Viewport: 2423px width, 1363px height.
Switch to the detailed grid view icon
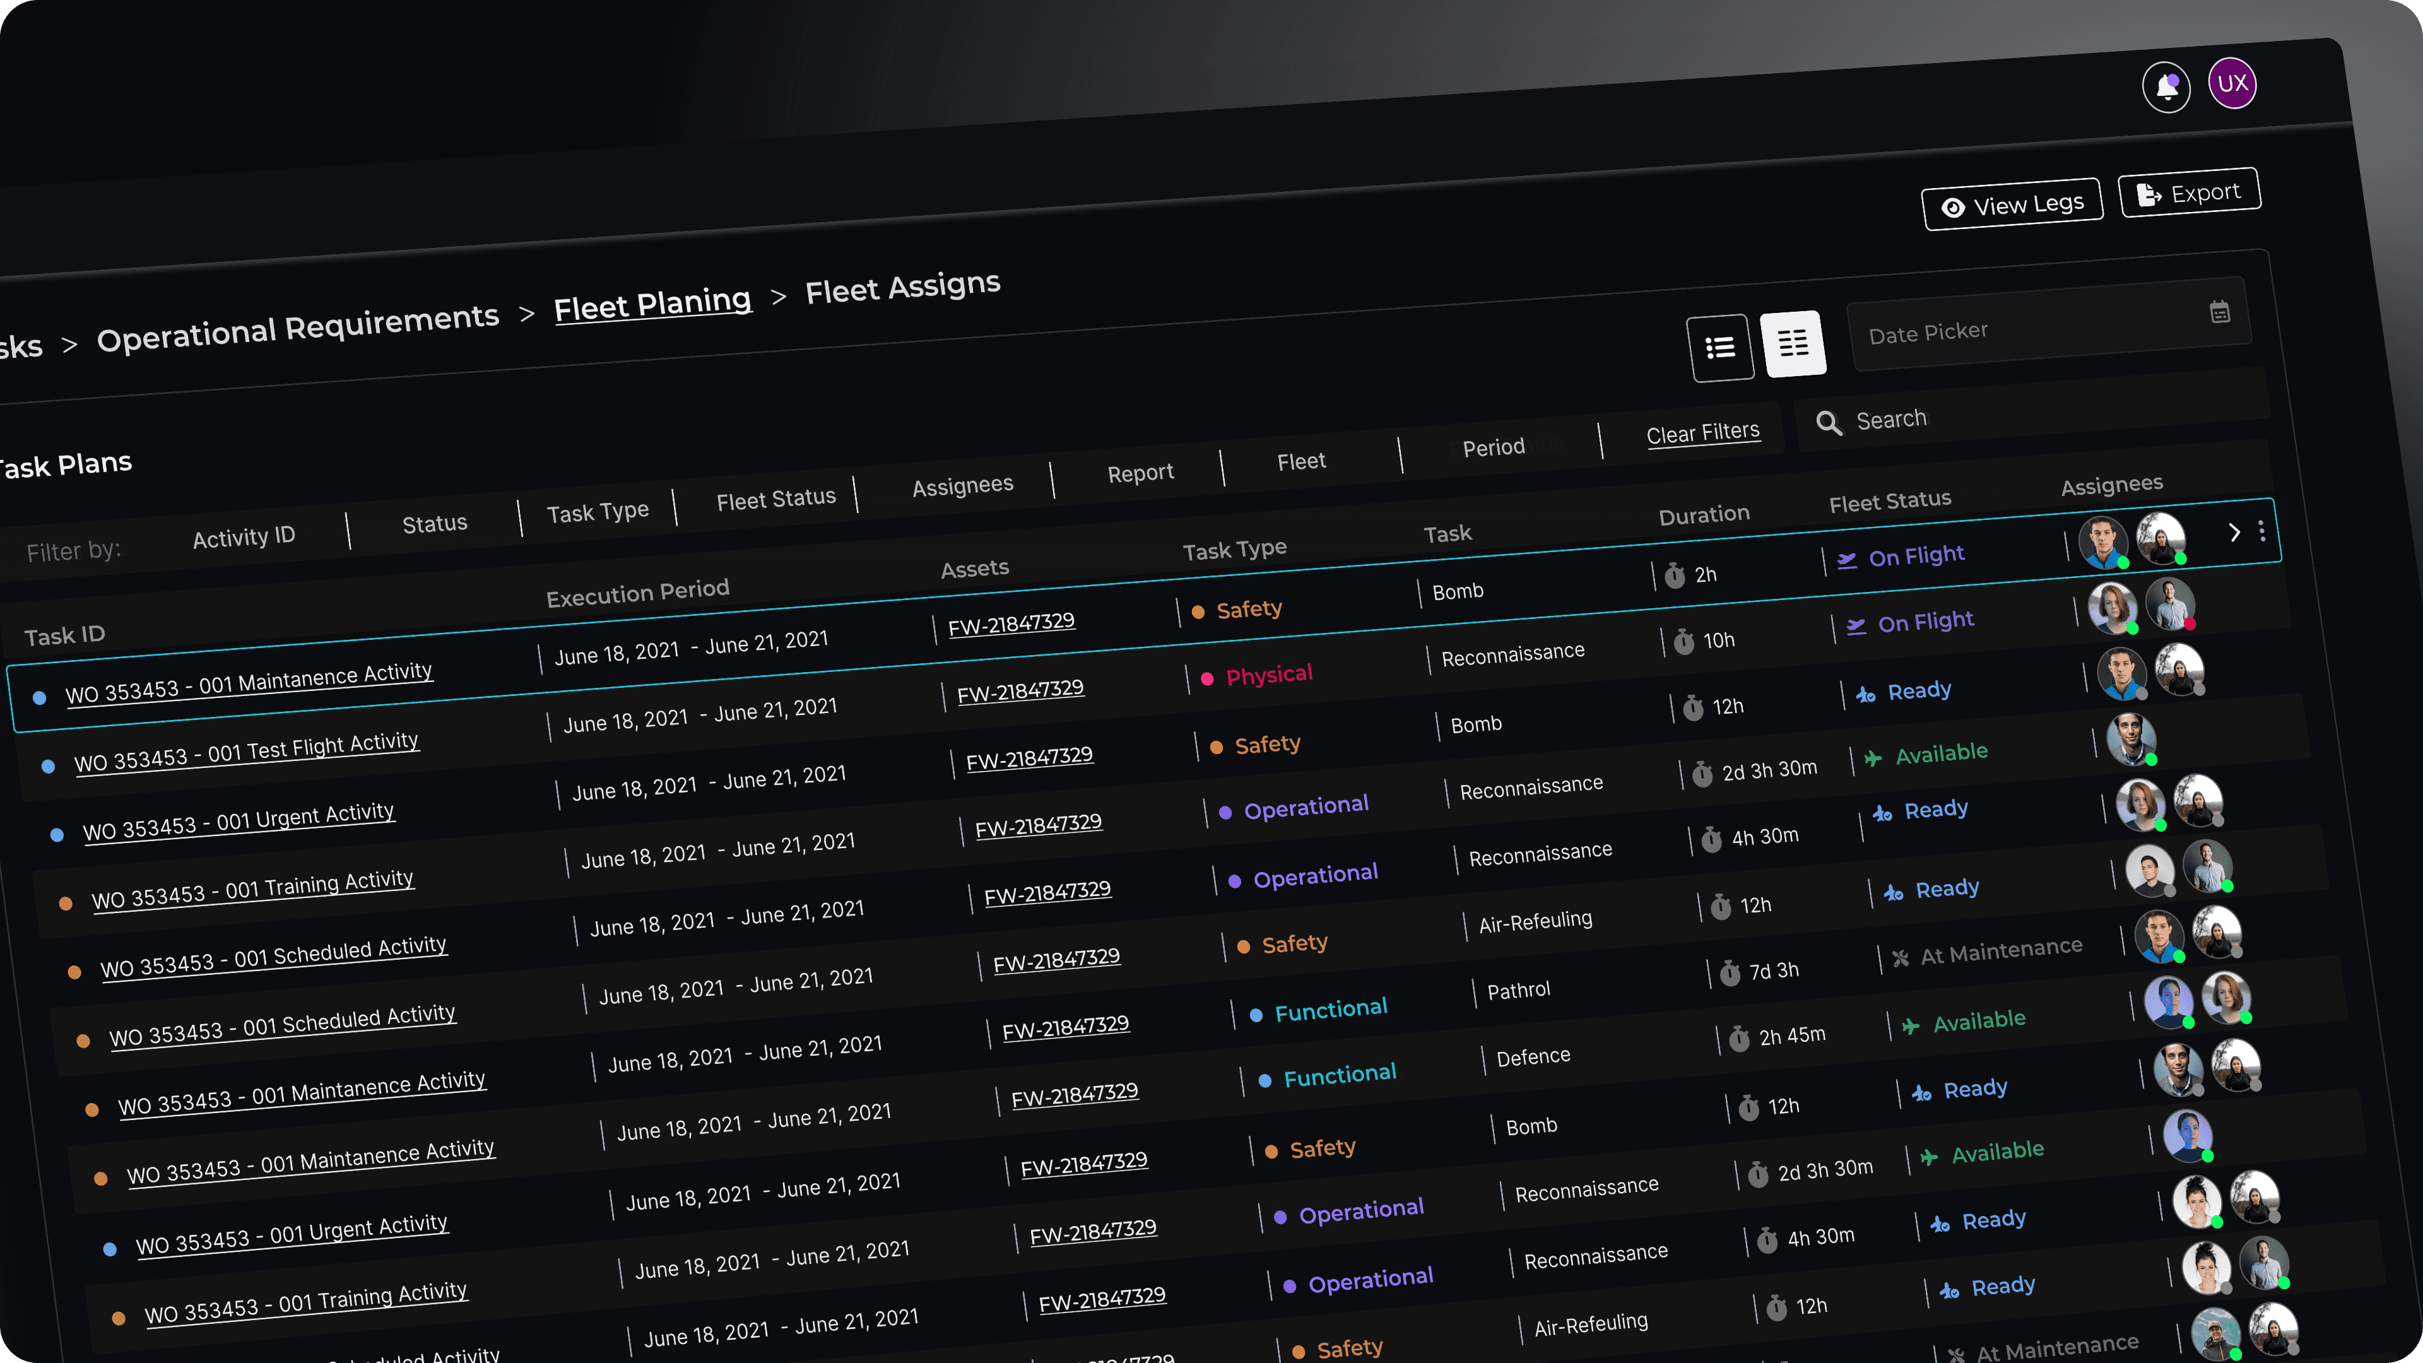tap(1793, 343)
